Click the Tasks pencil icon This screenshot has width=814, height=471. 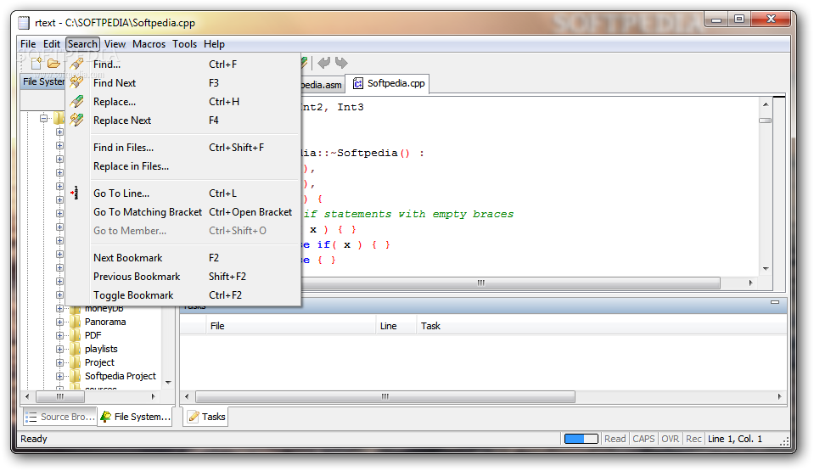194,417
